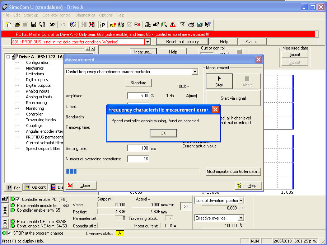
Task: Click the red-crossed disconnect drive toolbar icon
Action: pyautogui.click(x=92, y=25)
